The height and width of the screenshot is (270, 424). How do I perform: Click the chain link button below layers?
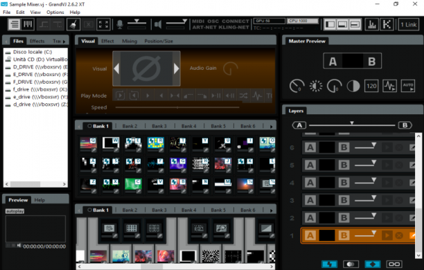pos(394,264)
